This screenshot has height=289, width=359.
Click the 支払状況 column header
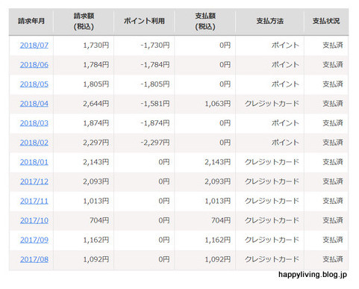pyautogui.click(x=326, y=21)
